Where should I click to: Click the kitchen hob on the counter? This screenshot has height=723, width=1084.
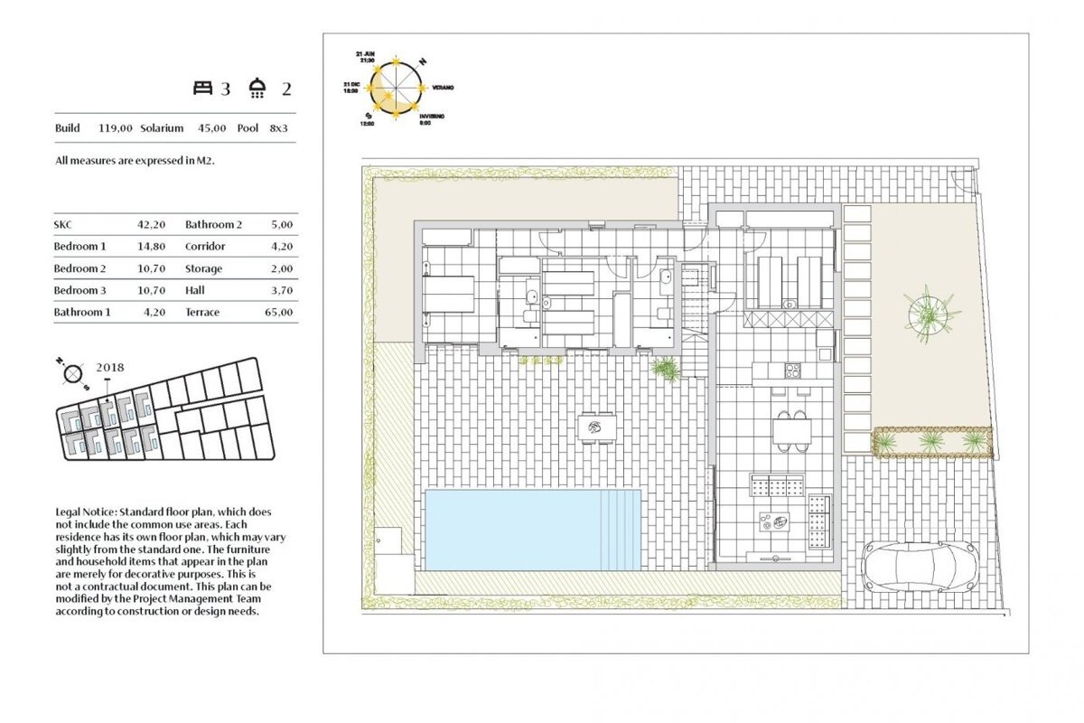tap(792, 370)
